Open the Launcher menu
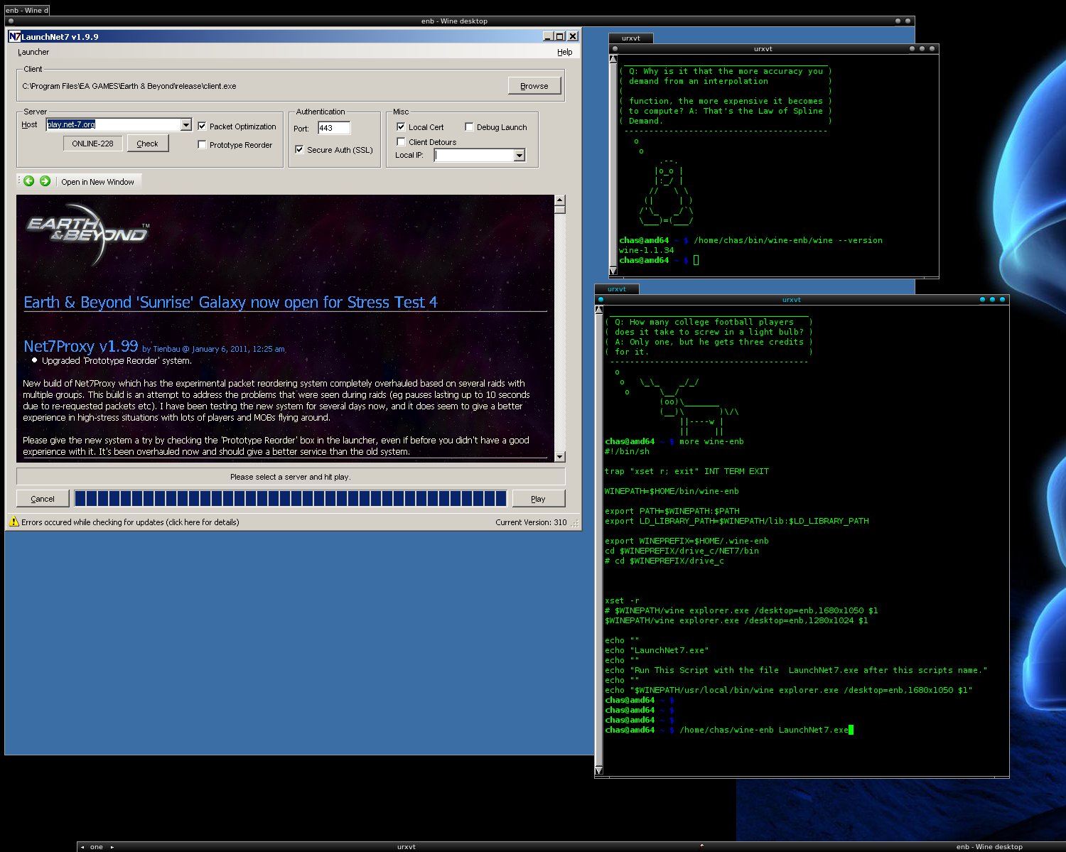 pyautogui.click(x=33, y=52)
